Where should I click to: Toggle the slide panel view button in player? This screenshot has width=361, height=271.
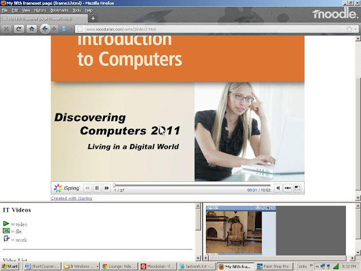click(x=288, y=188)
